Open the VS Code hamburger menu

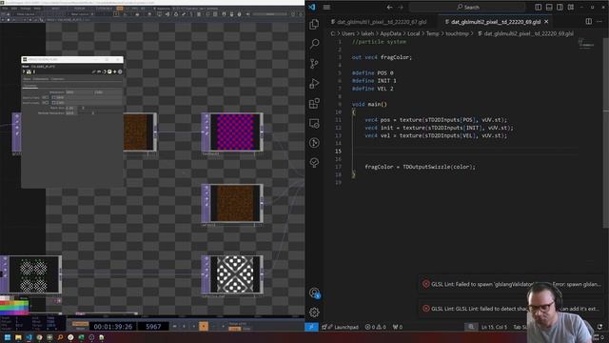click(326, 7)
